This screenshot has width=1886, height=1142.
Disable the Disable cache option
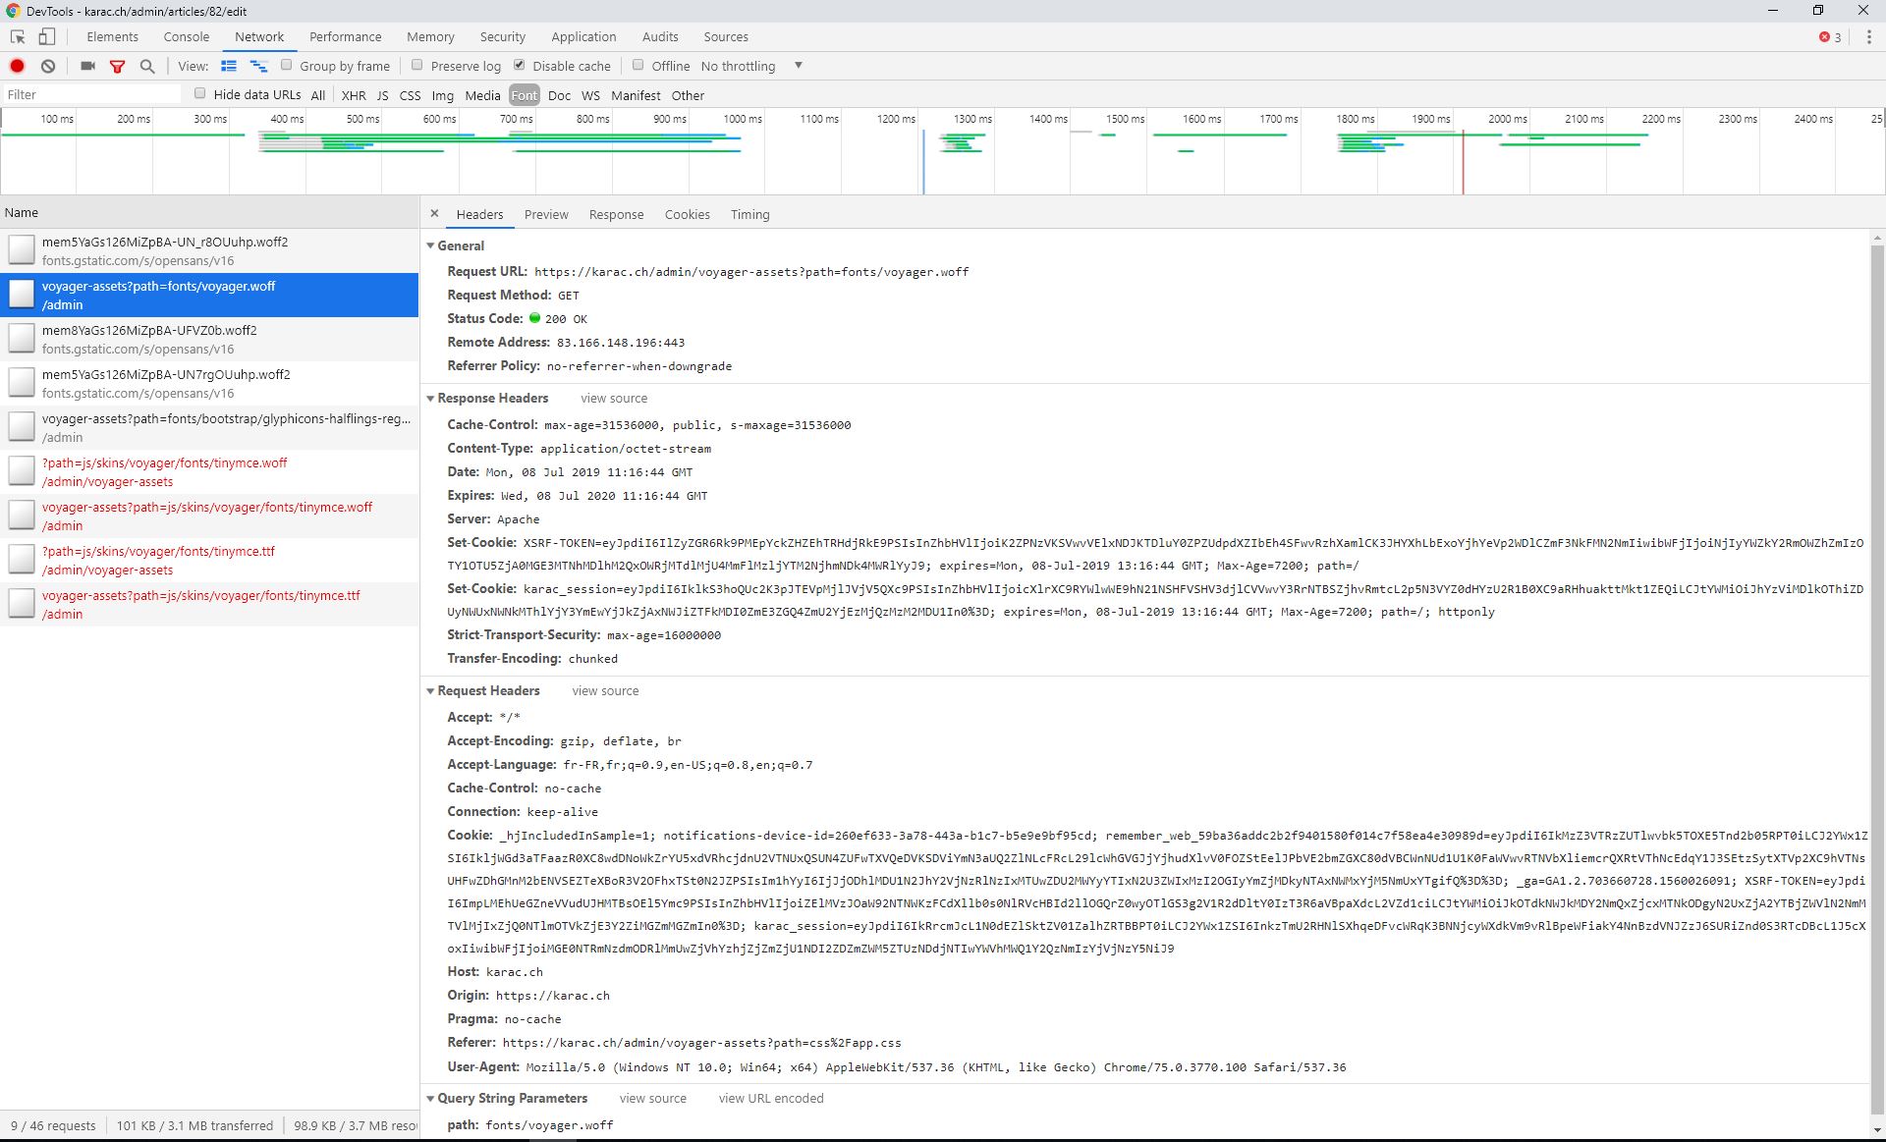(x=520, y=65)
